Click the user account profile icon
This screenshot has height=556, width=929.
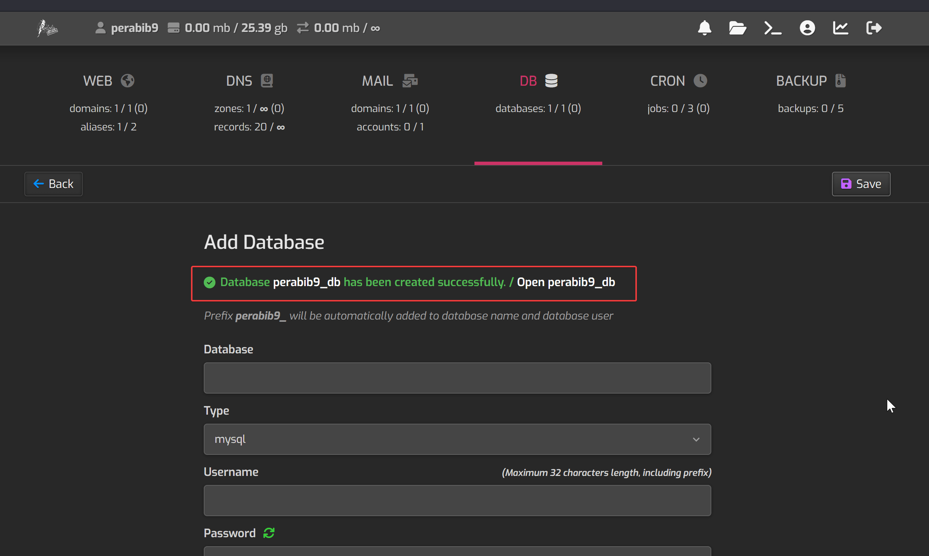[807, 28]
